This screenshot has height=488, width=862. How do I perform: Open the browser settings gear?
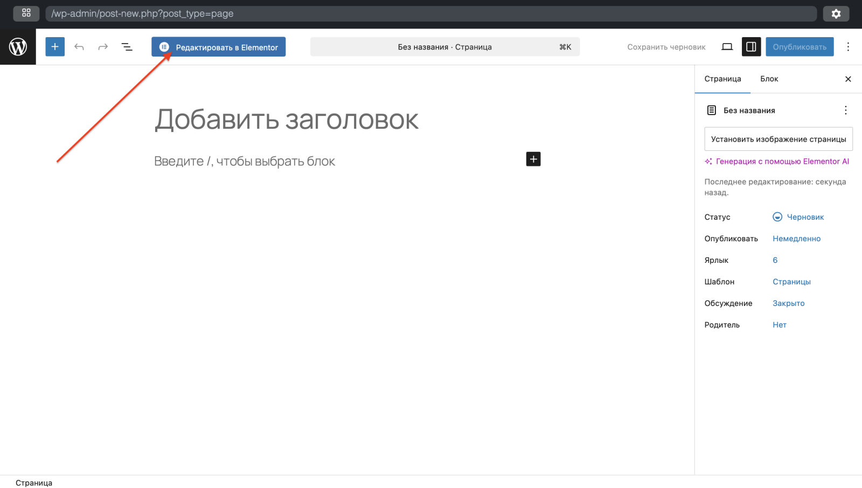(836, 13)
